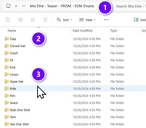Click the Share toolbar icon
Screen dimensions: 146x128
pos(33,20)
